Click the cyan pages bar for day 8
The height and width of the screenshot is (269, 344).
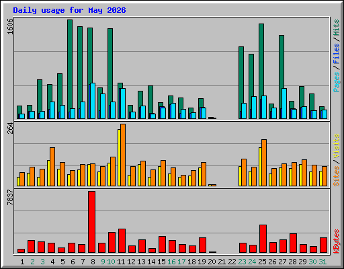(x=93, y=101)
